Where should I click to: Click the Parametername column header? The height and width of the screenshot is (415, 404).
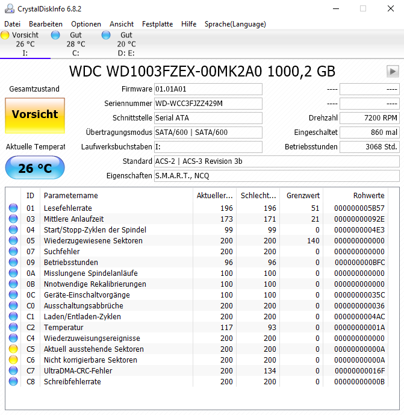(x=116, y=196)
